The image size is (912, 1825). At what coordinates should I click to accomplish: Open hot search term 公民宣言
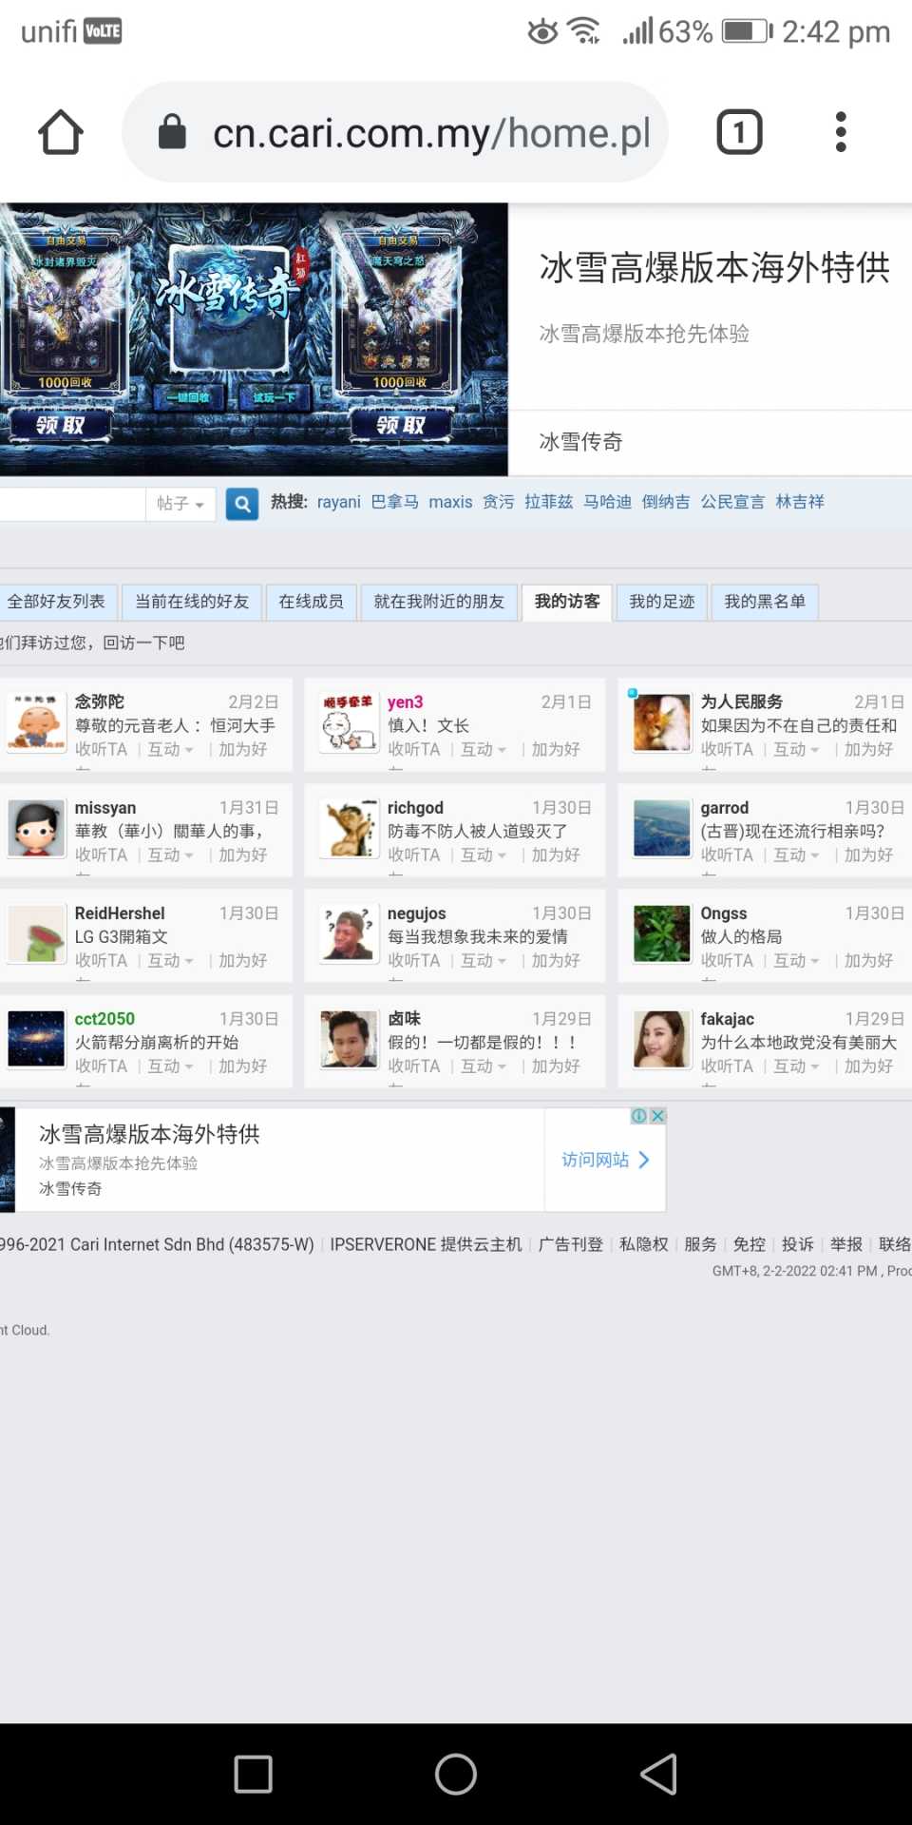pos(732,502)
